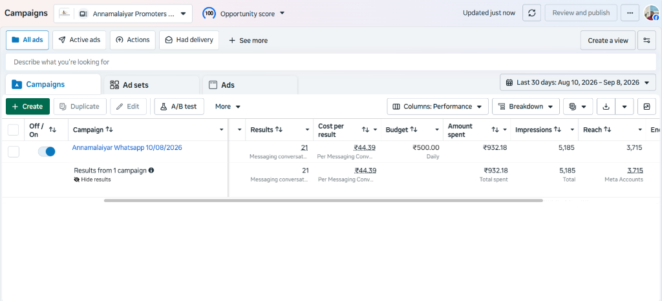Open the Budget column dropdown arrow

[x=438, y=130]
